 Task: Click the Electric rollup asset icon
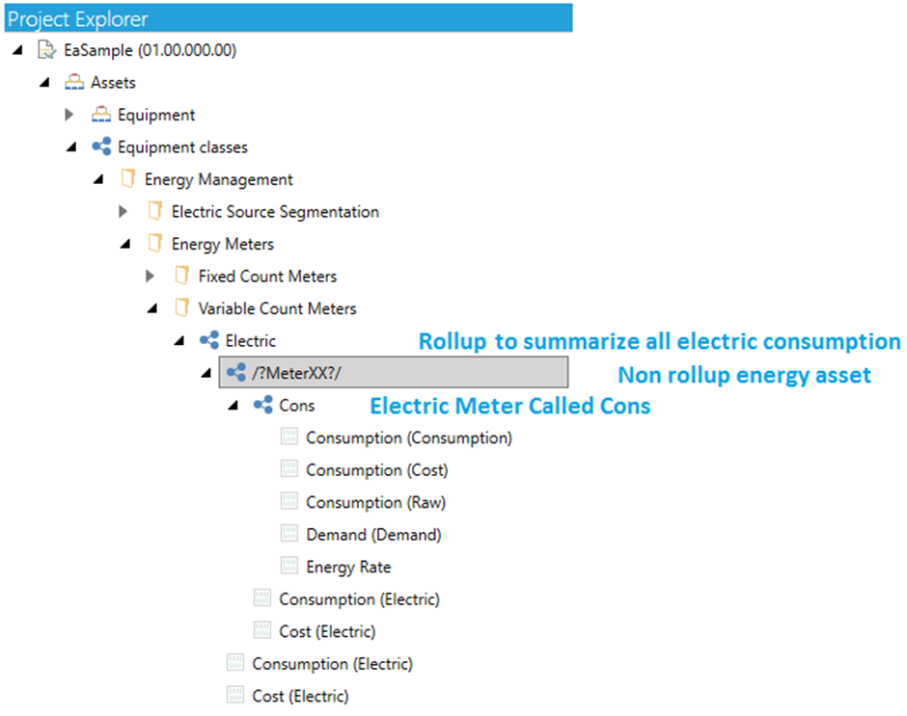[x=208, y=340]
